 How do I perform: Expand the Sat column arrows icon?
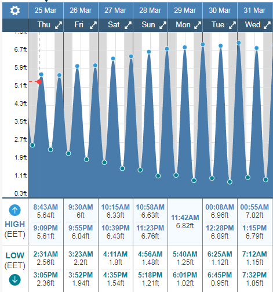coord(128,25)
